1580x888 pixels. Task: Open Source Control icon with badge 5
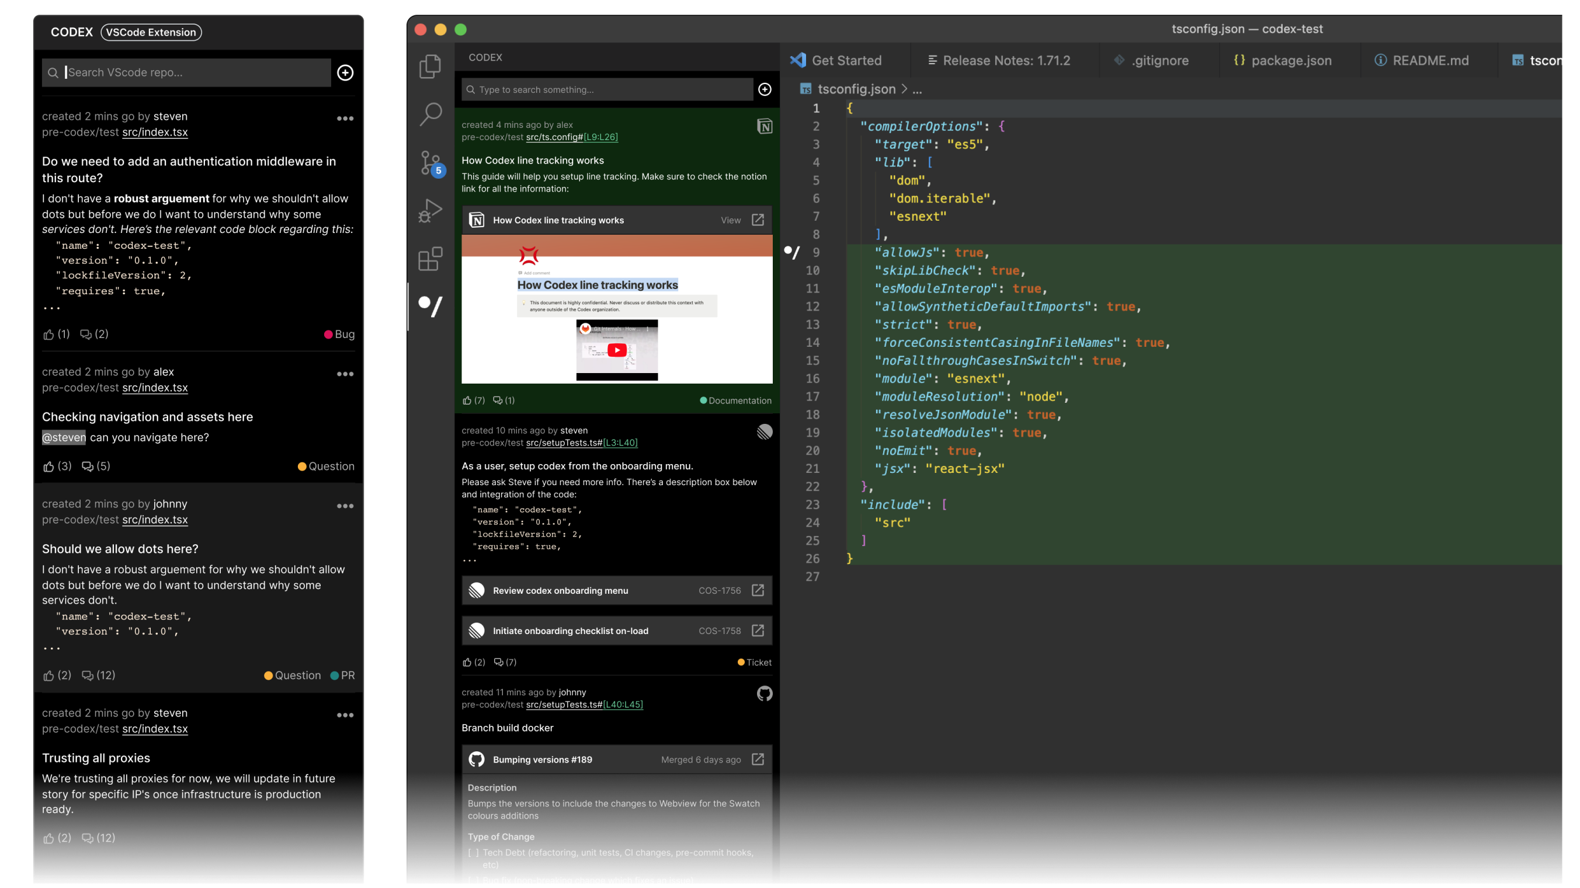(430, 162)
